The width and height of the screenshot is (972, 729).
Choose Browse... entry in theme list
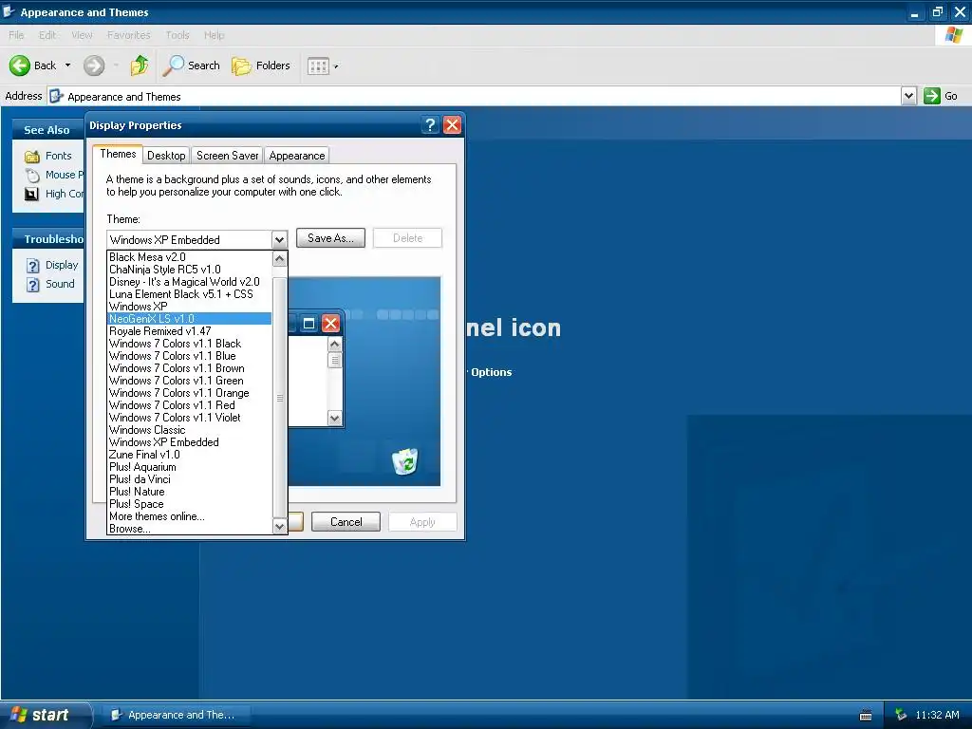pyautogui.click(x=190, y=529)
